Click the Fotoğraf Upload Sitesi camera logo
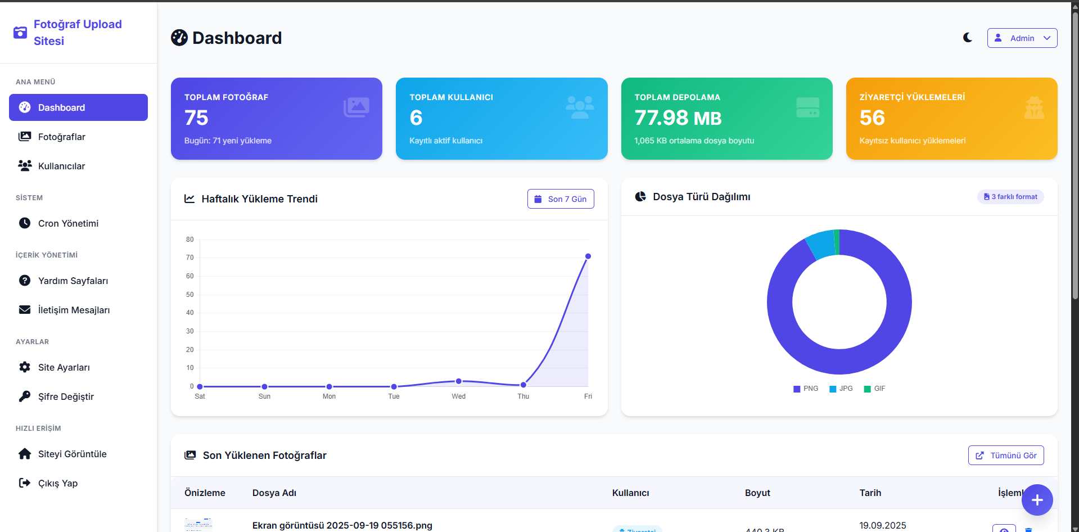The image size is (1079, 532). pos(20,33)
